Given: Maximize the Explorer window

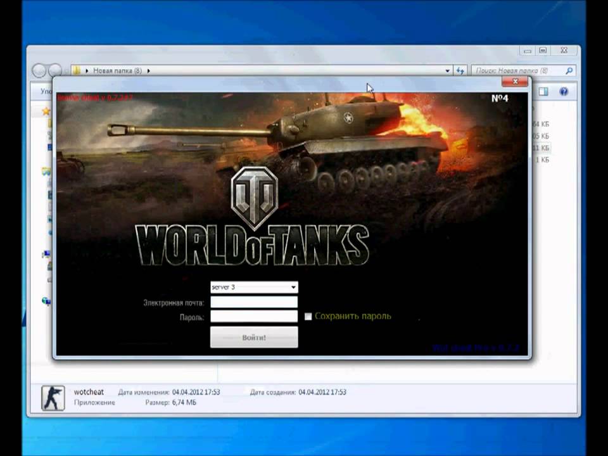Looking at the screenshot, I should click(x=543, y=51).
